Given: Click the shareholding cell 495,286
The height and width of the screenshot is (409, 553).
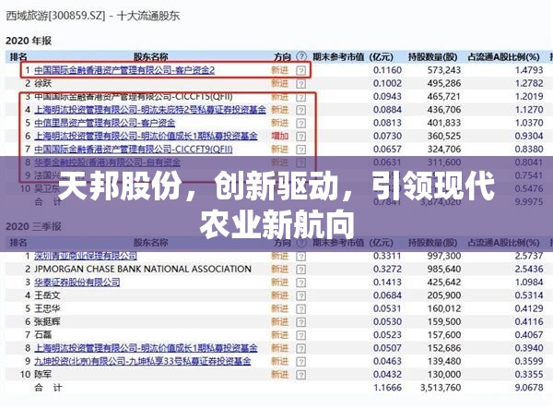Looking at the screenshot, I should (x=444, y=83).
